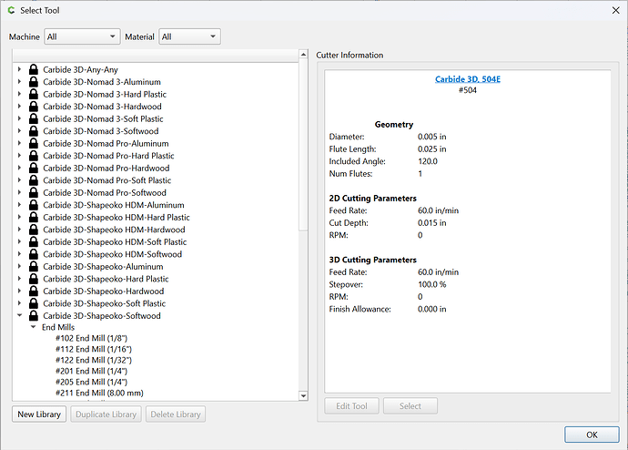Click the lock icon beside Carbide 3D-Nomad 3-Aluminum

point(34,82)
